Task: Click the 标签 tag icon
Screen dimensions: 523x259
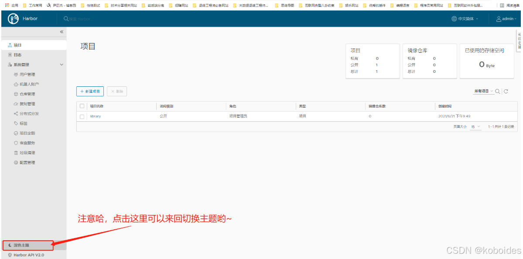Action: click(x=16, y=123)
